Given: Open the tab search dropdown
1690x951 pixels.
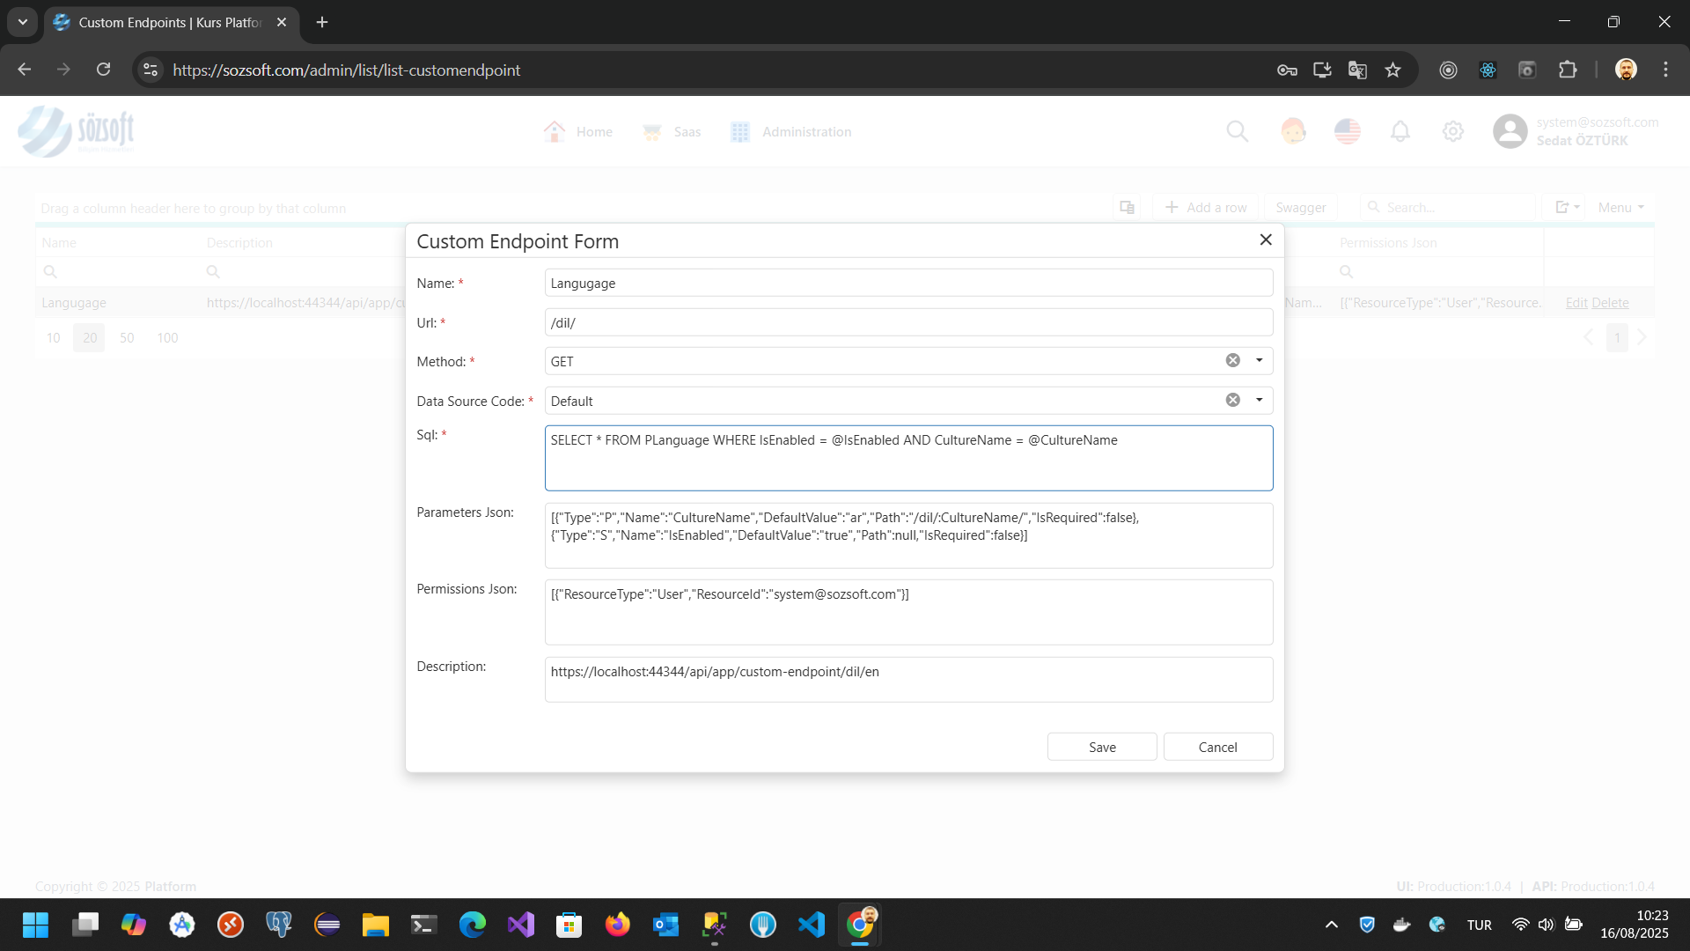Looking at the screenshot, I should pos(23,22).
